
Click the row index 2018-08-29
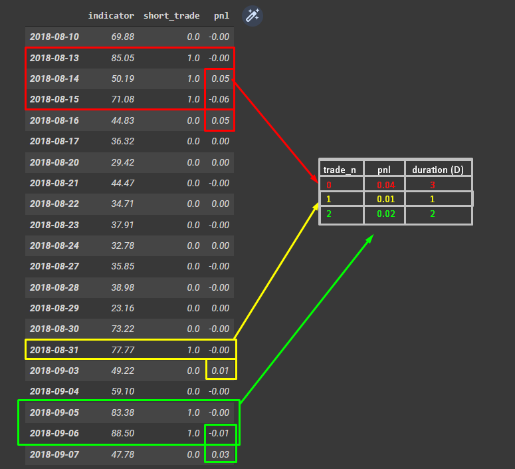tap(54, 308)
